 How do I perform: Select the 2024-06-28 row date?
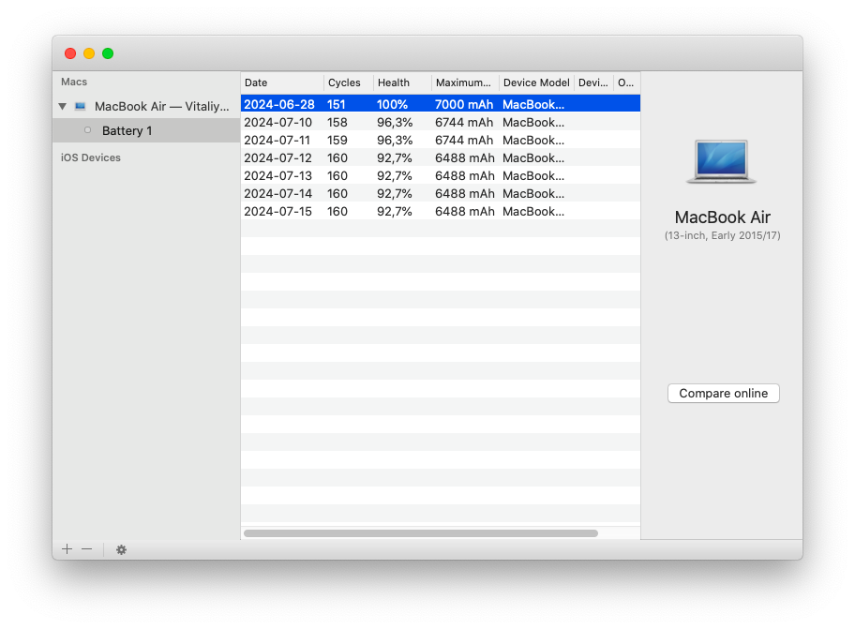point(279,104)
